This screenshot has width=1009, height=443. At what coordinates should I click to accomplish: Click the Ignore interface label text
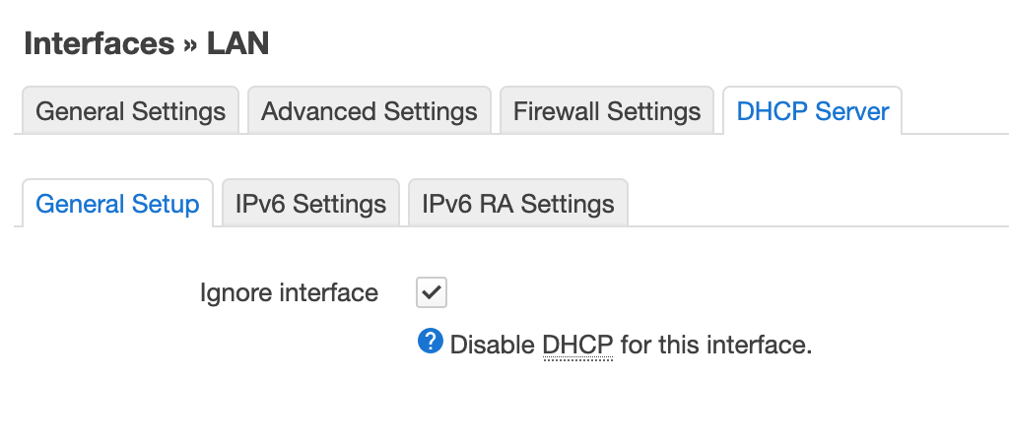coord(289,292)
